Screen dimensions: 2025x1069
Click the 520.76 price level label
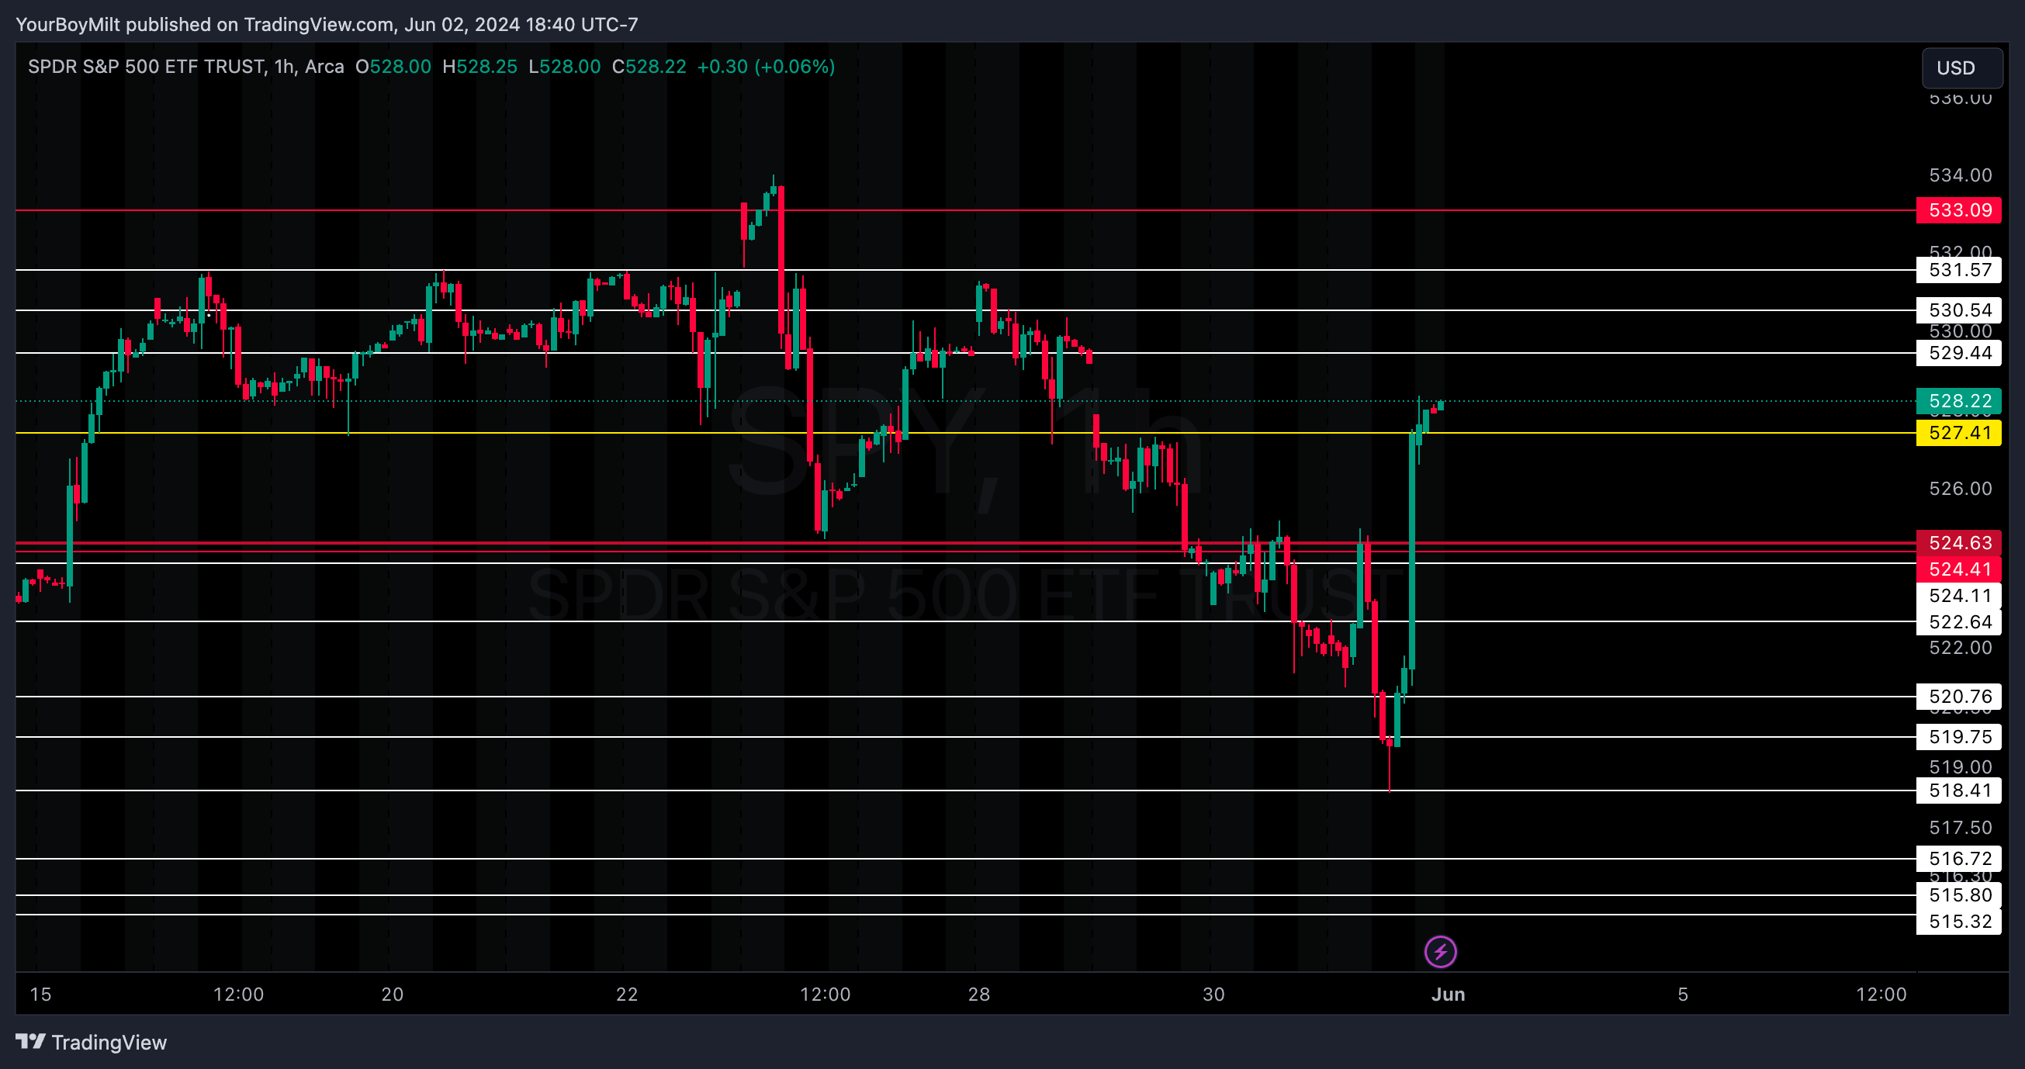[1959, 697]
